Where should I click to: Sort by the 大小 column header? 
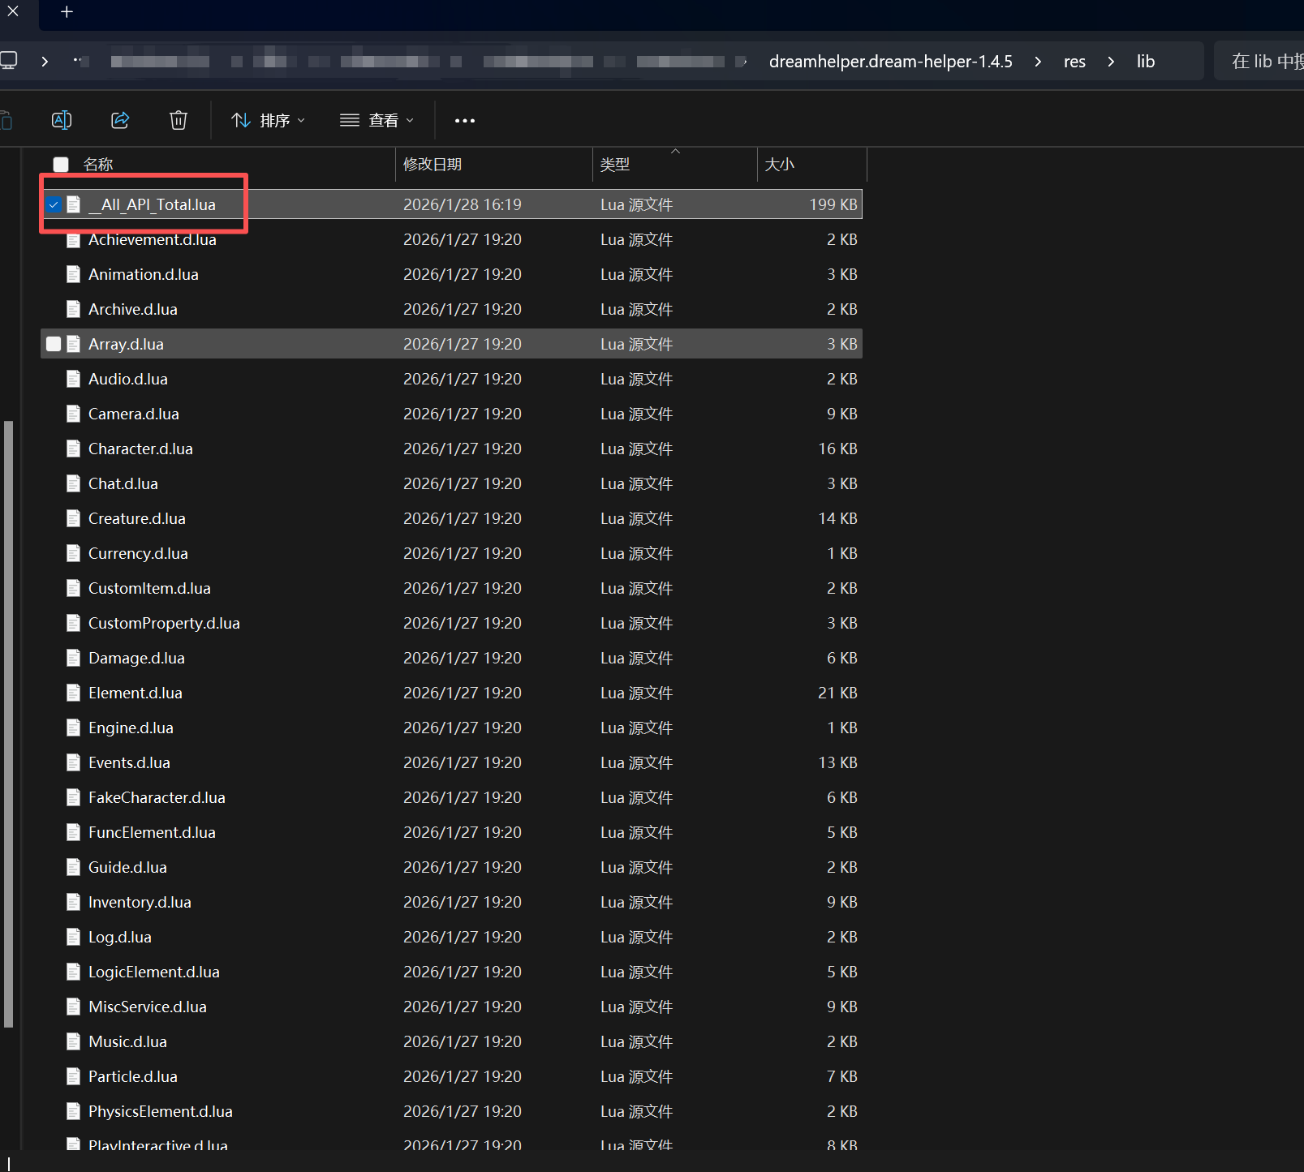coord(779,165)
